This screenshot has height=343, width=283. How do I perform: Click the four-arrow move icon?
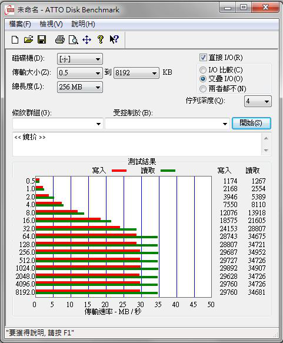tap(87, 40)
